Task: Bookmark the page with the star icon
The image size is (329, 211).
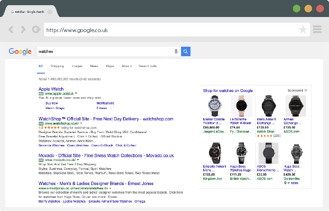Action: [303, 30]
